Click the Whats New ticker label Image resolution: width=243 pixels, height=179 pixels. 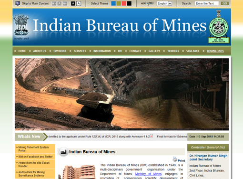pyautogui.click(x=29, y=137)
